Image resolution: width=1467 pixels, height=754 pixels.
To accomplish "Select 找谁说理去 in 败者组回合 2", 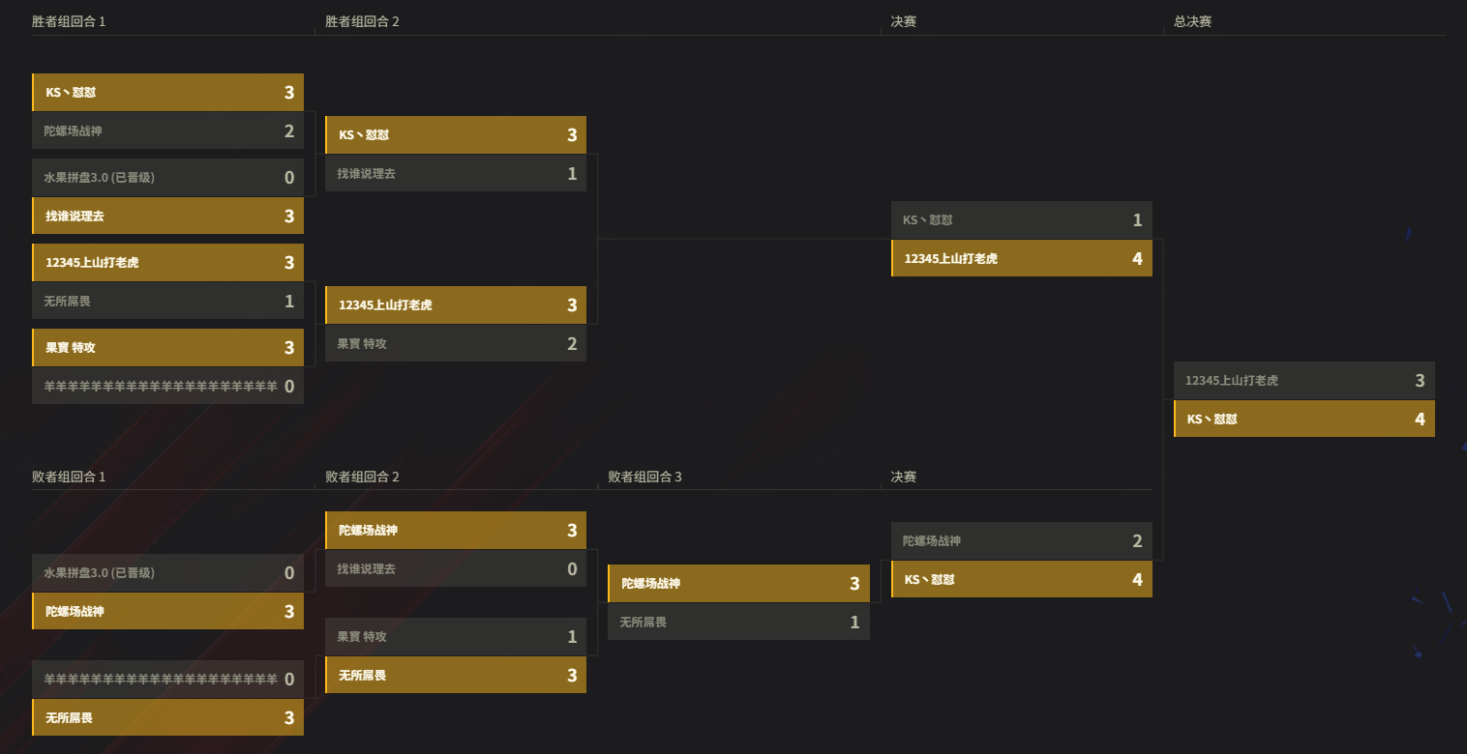I will tap(456, 568).
